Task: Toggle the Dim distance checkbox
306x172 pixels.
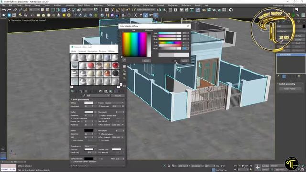Action: point(99,118)
